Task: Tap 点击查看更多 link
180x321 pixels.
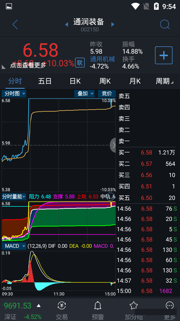Action: (28, 65)
